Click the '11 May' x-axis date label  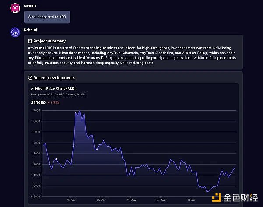point(131,200)
